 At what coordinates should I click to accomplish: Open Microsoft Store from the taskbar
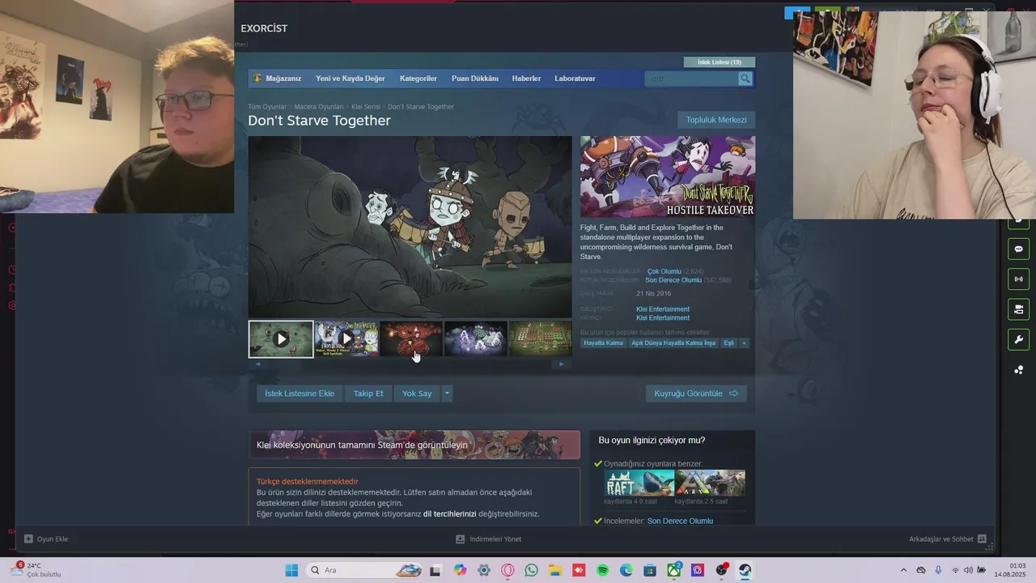tap(649, 570)
